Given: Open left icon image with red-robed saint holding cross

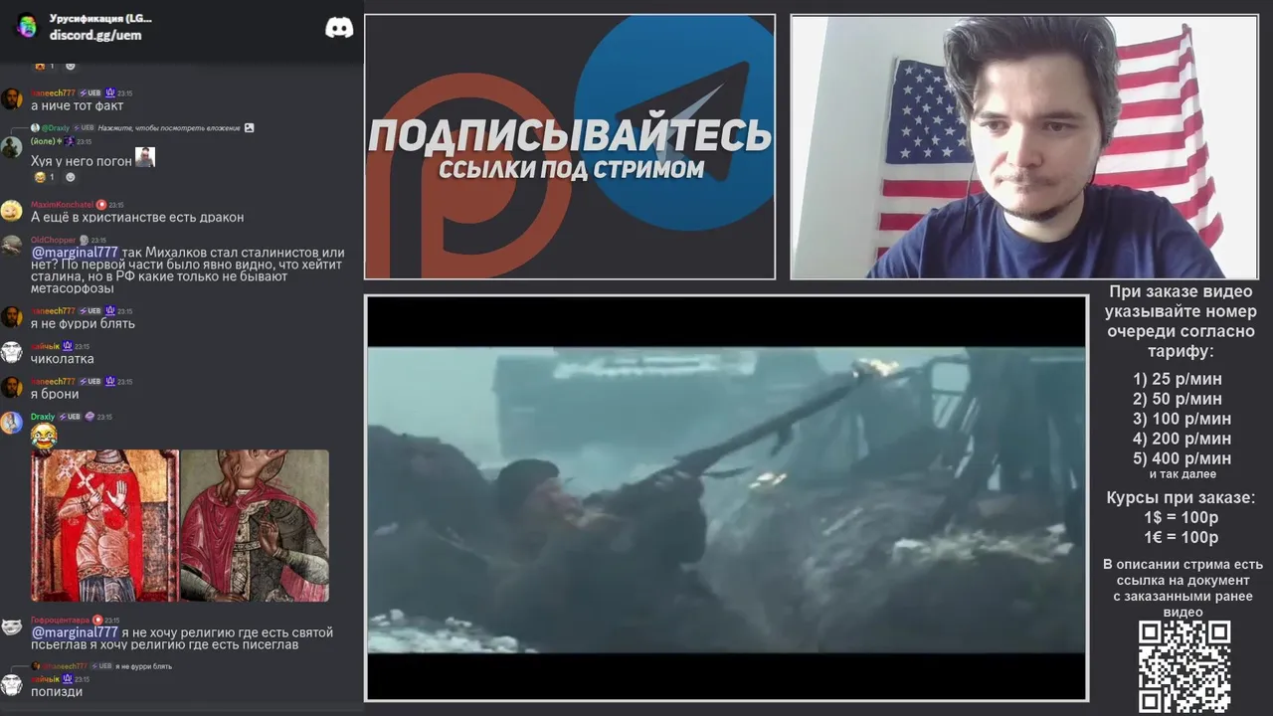Looking at the screenshot, I should [104, 525].
